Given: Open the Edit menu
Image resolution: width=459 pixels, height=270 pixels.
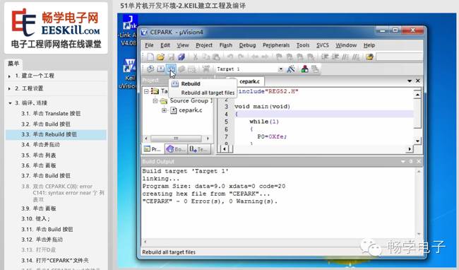Looking at the screenshot, I should (x=165, y=45).
